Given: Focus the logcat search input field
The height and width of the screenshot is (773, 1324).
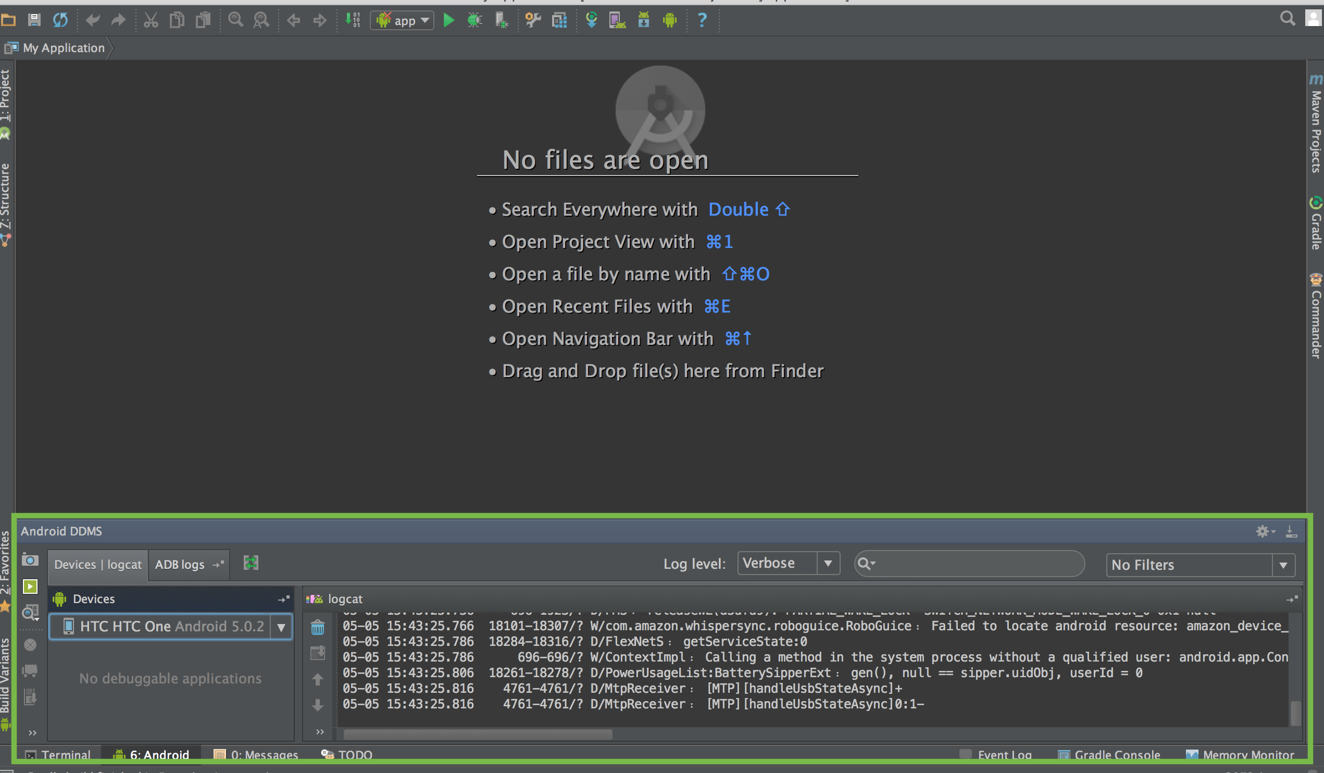Looking at the screenshot, I should (969, 564).
